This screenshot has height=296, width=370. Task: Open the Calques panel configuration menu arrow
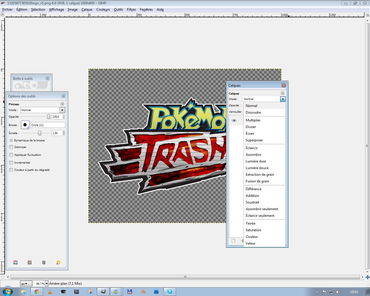(282, 93)
